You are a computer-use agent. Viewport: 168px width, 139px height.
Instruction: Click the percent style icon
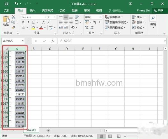click(x=95, y=22)
